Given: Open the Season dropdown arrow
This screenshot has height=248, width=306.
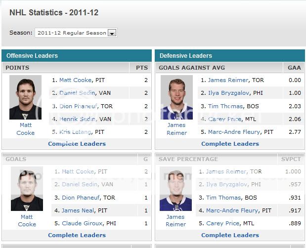Looking at the screenshot, I should (x=112, y=33).
